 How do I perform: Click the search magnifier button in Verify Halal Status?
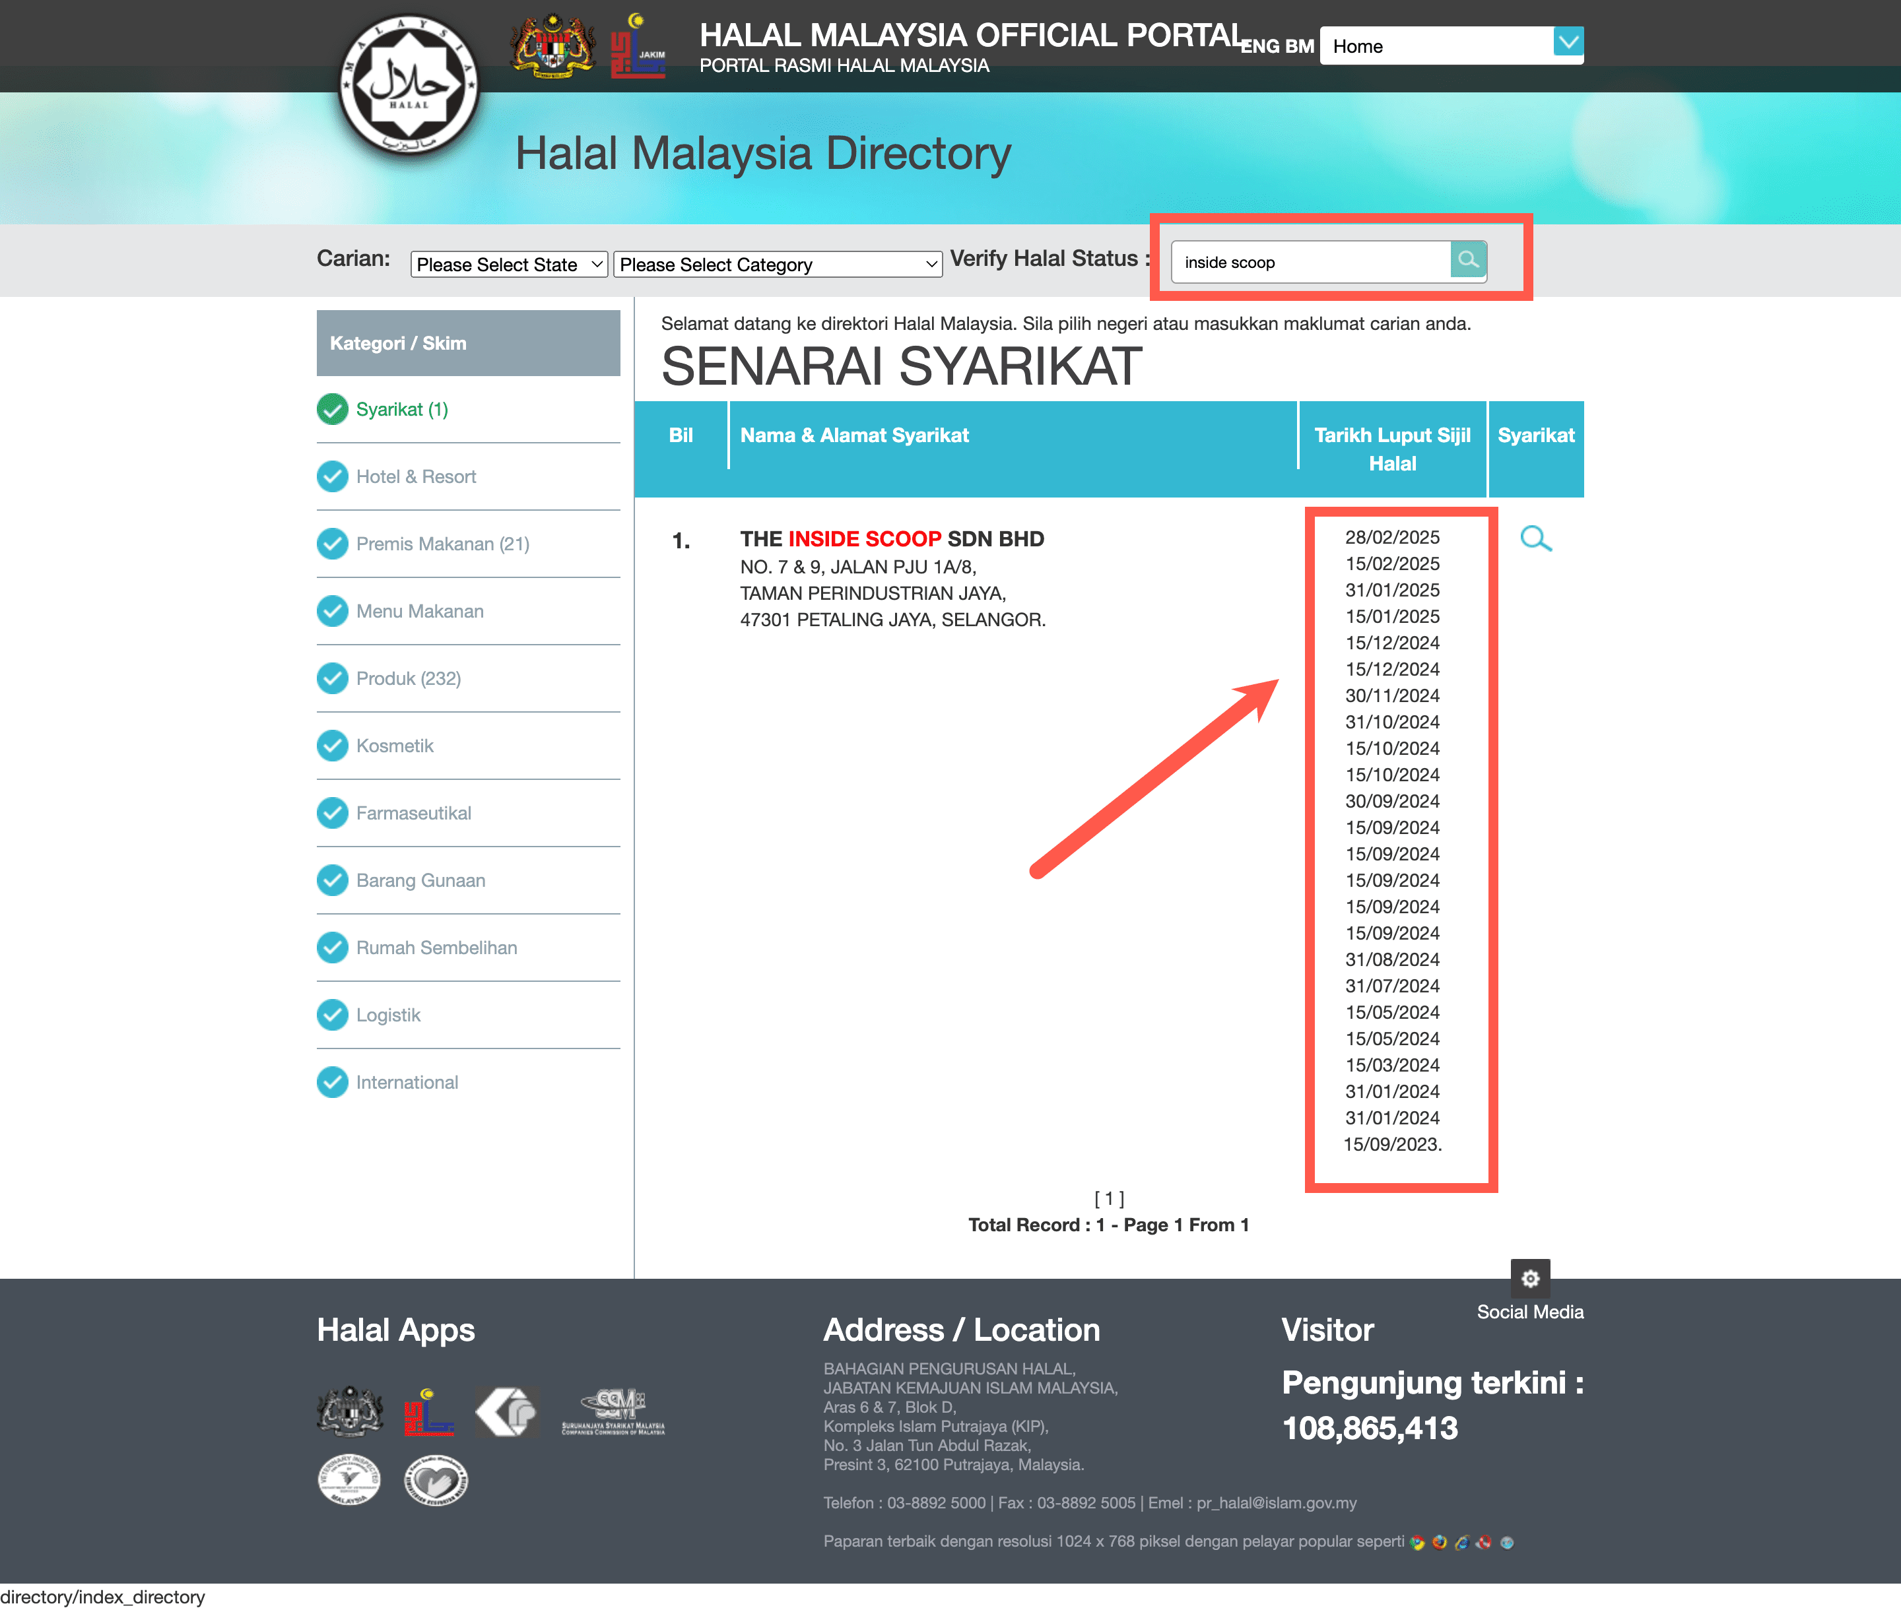click(1468, 260)
